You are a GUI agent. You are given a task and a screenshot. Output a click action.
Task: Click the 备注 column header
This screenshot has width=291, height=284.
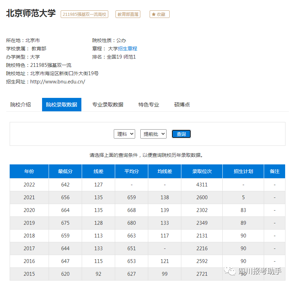tap(275, 171)
